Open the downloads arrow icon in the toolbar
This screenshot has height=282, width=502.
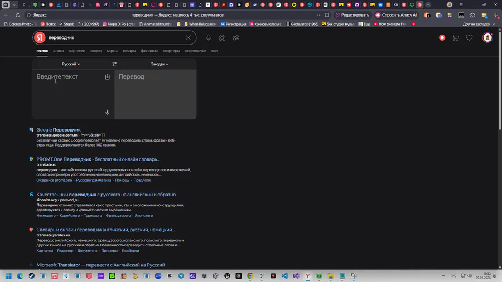[x=496, y=15]
